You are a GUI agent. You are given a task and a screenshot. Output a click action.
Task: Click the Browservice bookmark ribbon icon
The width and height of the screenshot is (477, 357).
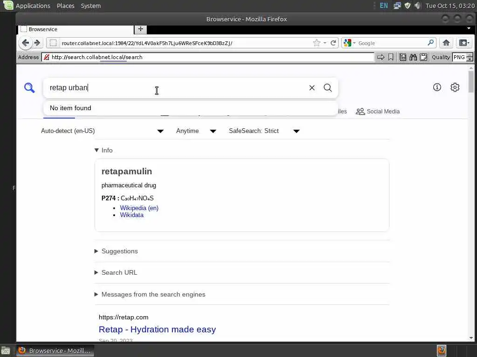tap(391, 57)
